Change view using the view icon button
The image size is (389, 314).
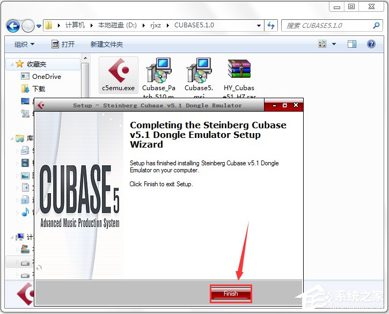tap(322, 44)
